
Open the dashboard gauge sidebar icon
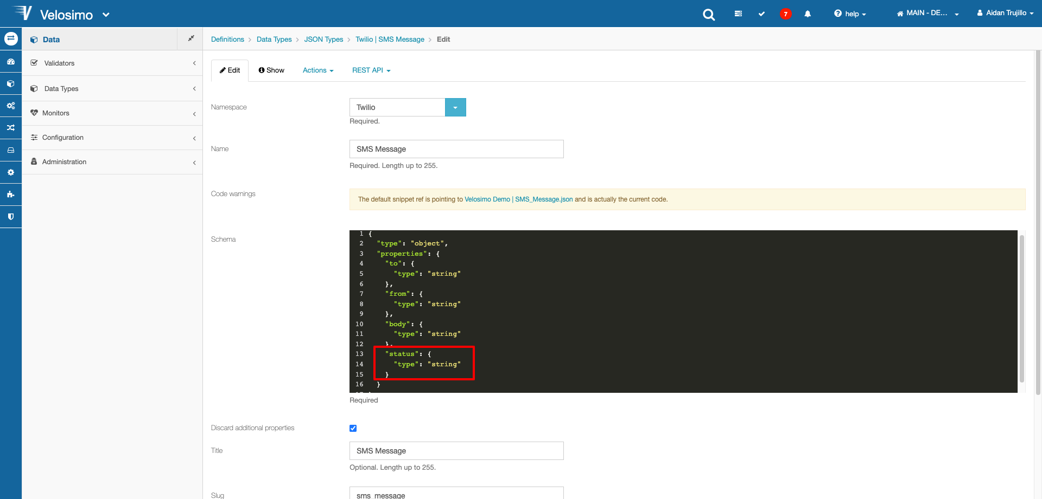[x=11, y=62]
